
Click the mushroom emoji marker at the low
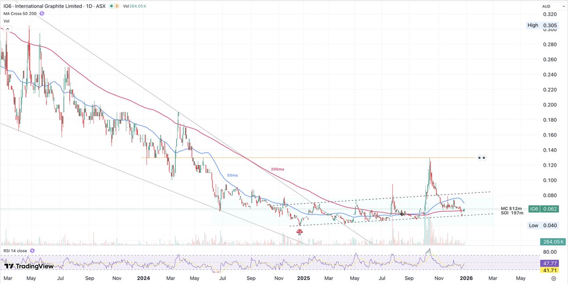(300, 232)
